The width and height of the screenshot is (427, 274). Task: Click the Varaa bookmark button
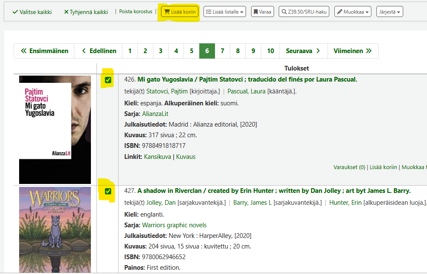tap(263, 12)
